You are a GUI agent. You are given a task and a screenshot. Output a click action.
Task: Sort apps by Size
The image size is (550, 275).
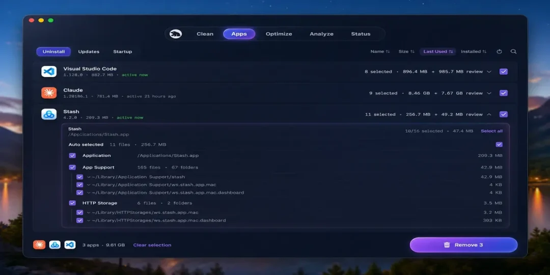pyautogui.click(x=406, y=51)
